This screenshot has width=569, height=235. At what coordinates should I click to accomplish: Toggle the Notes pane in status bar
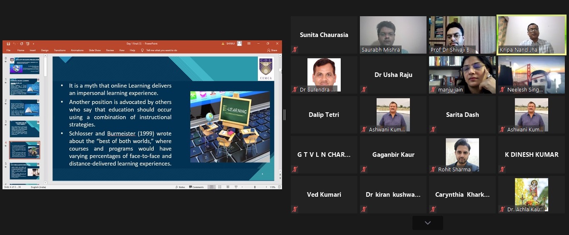pos(180,187)
